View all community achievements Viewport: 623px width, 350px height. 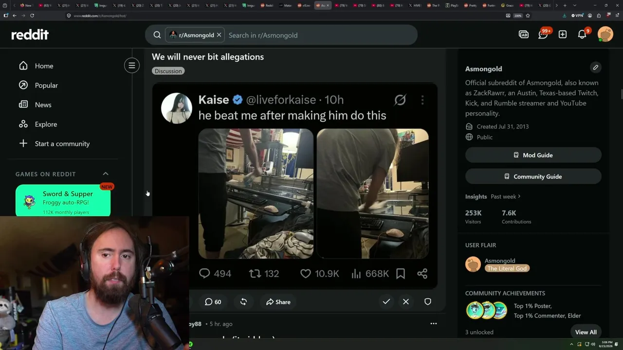586,332
